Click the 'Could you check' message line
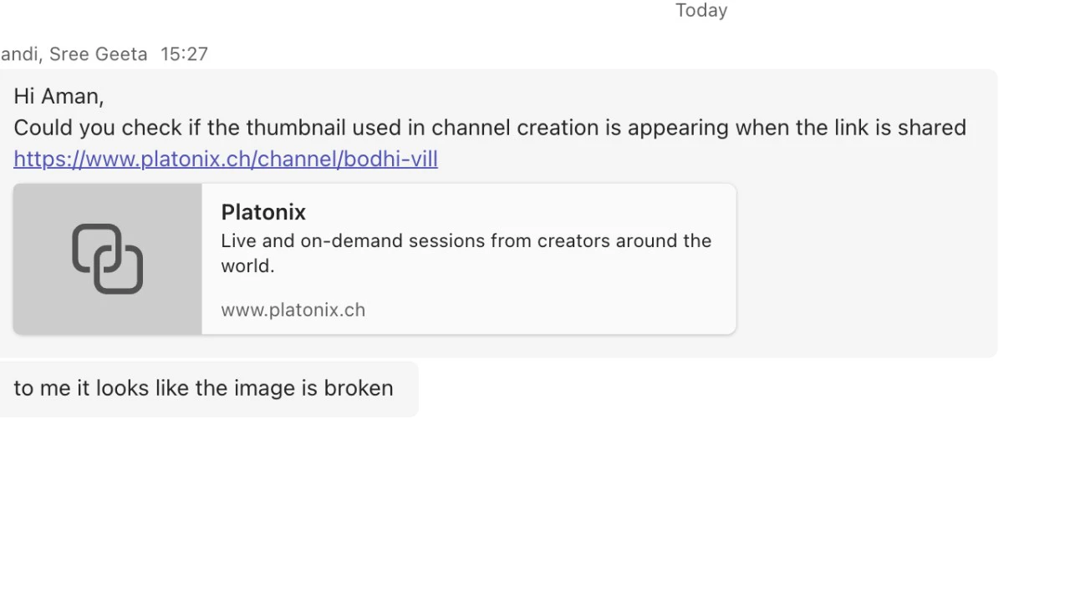Screen dimensions: 1070x601 (490, 128)
